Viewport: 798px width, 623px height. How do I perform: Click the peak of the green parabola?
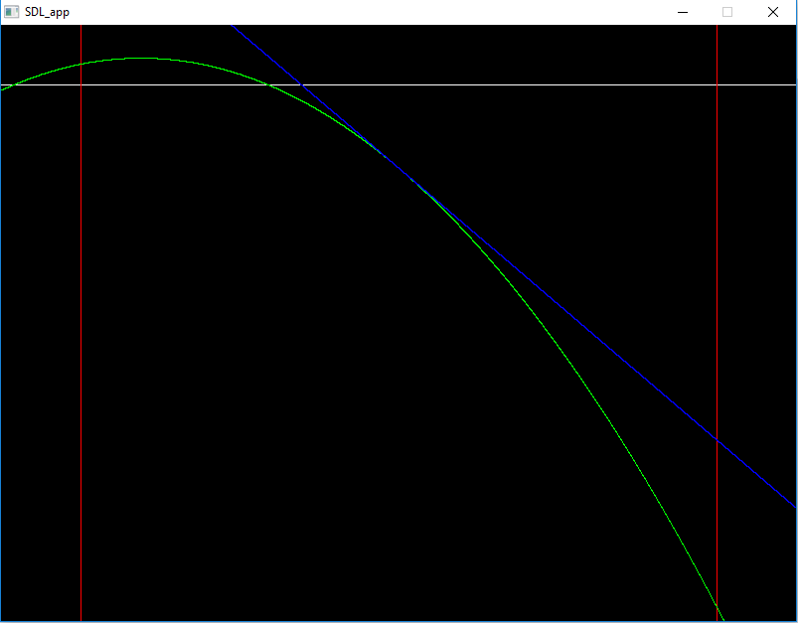point(141,59)
